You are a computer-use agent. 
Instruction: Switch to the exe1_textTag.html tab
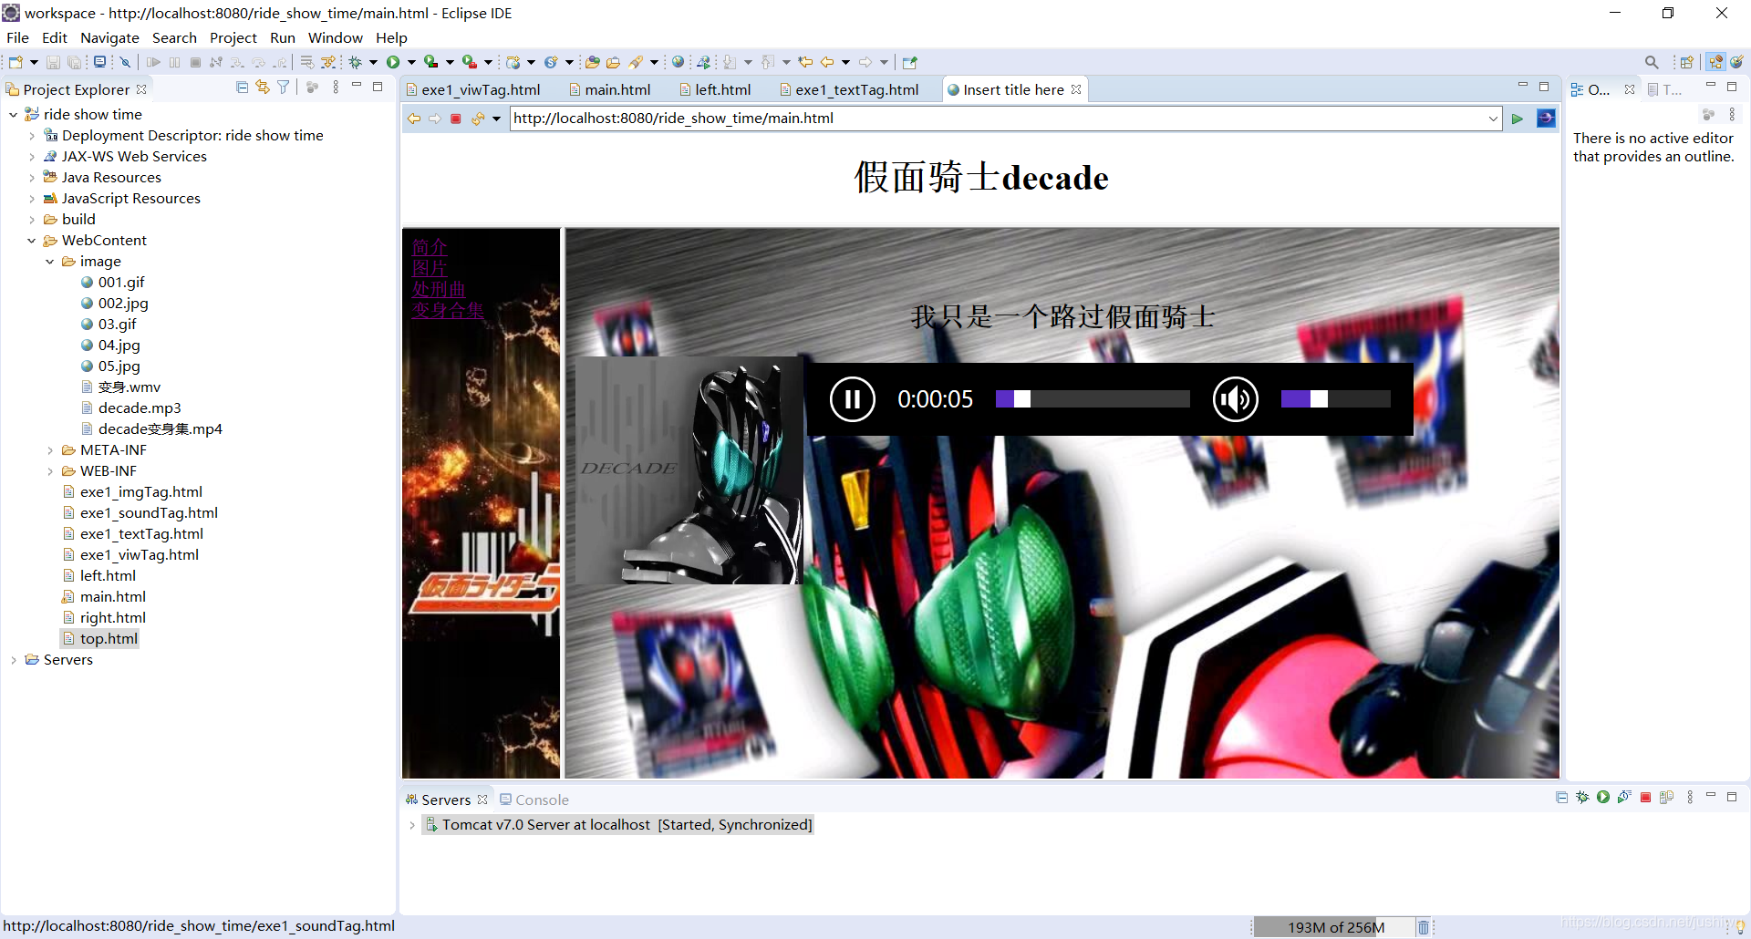click(x=848, y=89)
